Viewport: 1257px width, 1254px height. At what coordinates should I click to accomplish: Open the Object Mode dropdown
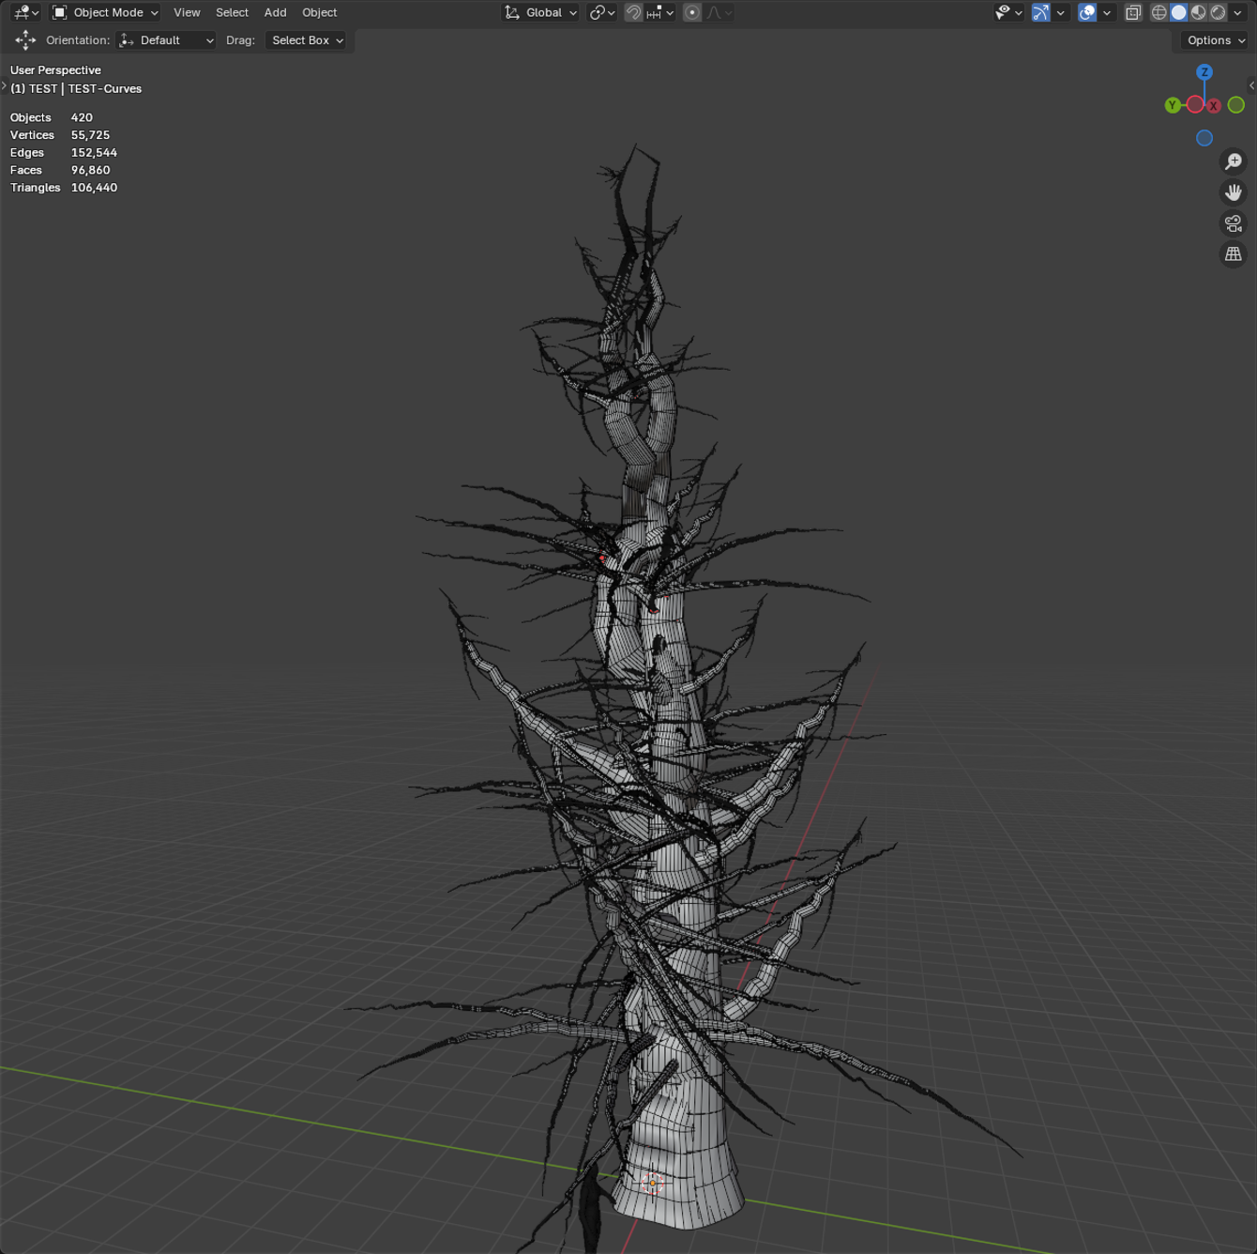[105, 12]
